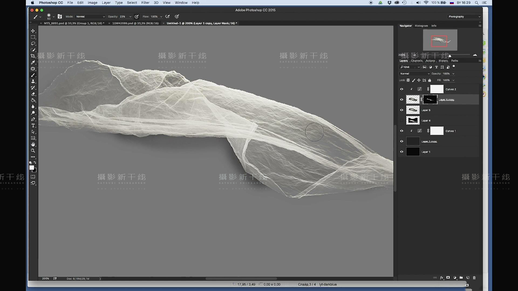Select the Rectangle shape tool
This screenshot has width=518, height=291.
click(33, 138)
